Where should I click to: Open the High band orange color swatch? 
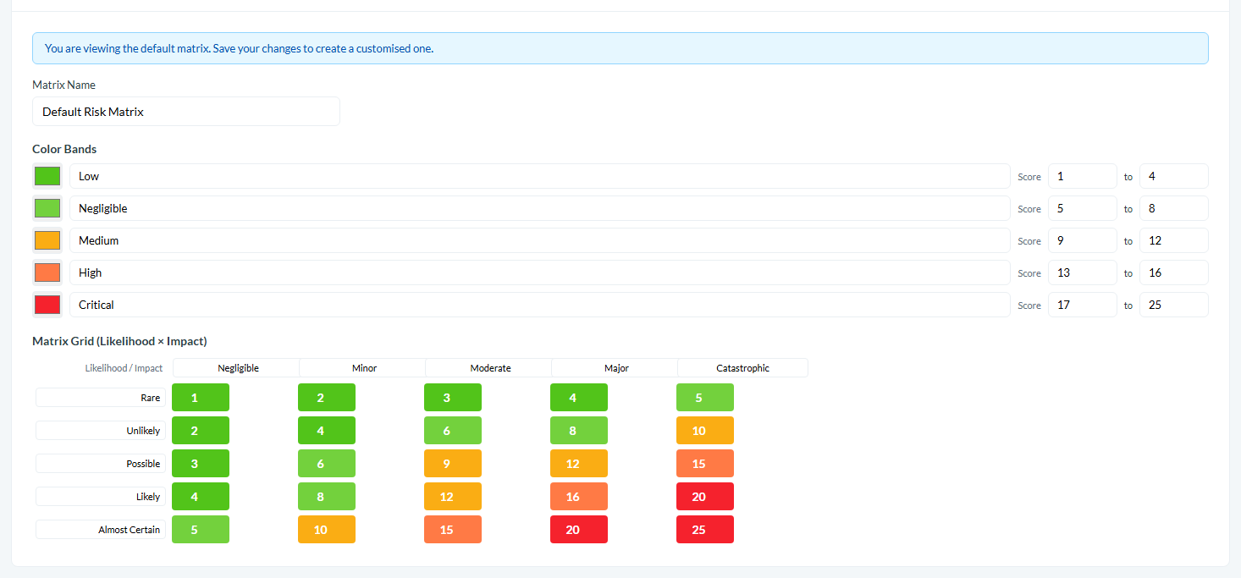point(47,272)
